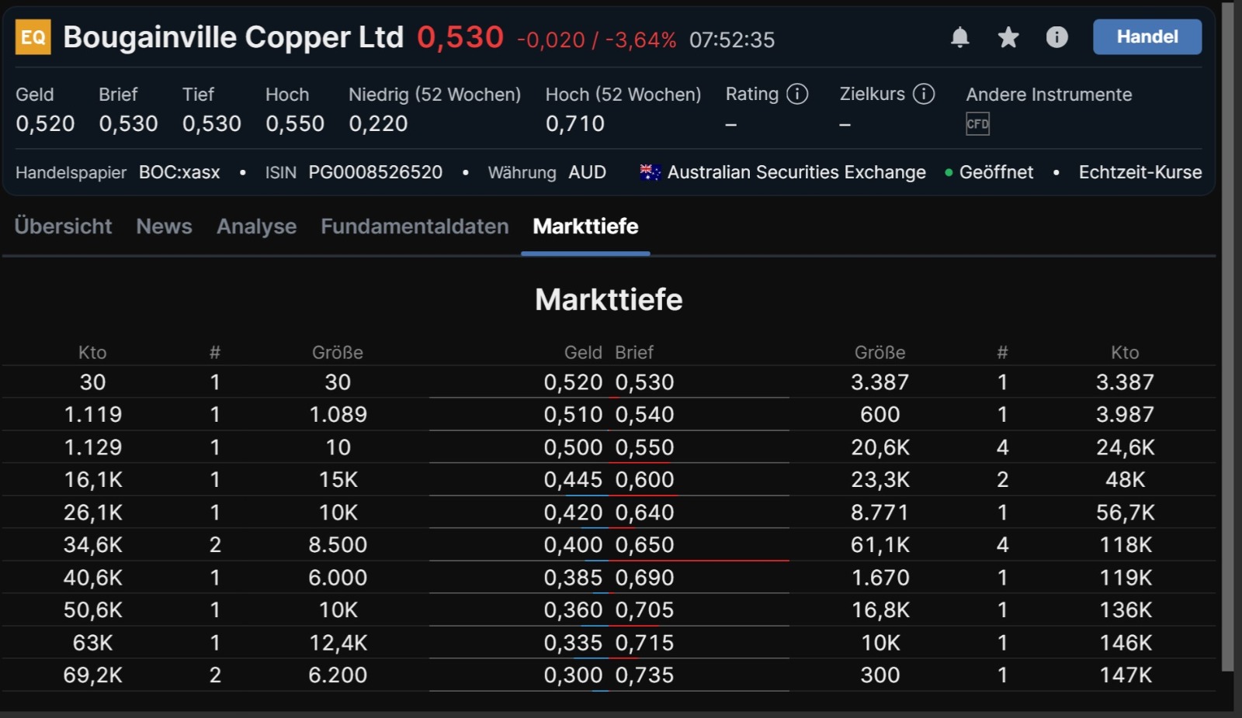Select the 0,520 bid price in market depth
The image size is (1242, 718).
[x=573, y=381]
